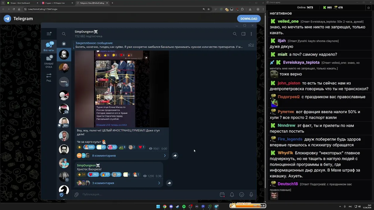Open Windows Start menu
The width and height of the screenshot is (374, 210).
158,206
